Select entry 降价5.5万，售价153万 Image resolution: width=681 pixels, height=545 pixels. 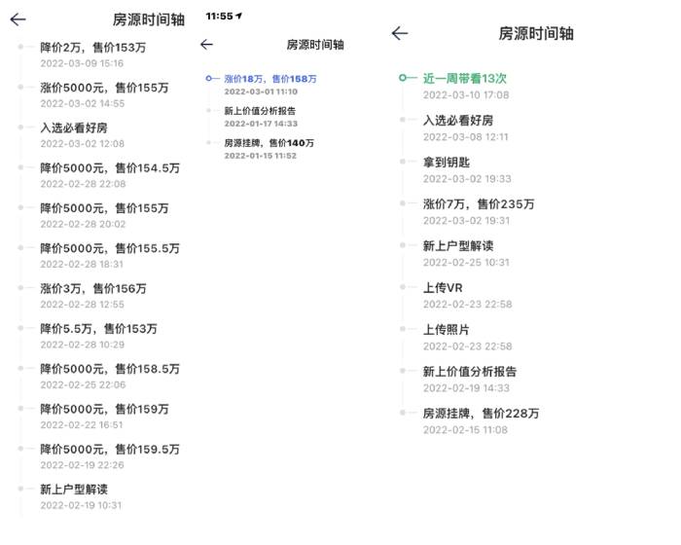[x=98, y=329]
